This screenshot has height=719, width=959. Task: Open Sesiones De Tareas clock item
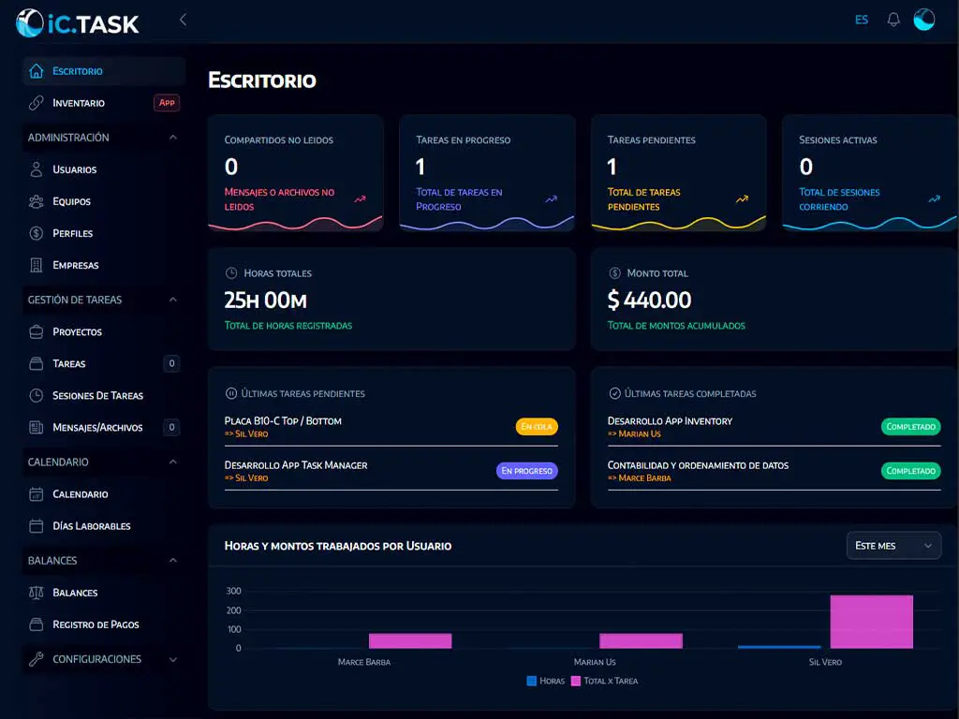point(97,395)
